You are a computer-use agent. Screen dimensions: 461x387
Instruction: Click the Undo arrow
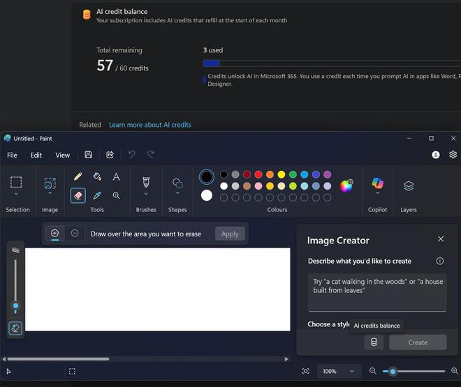132,154
